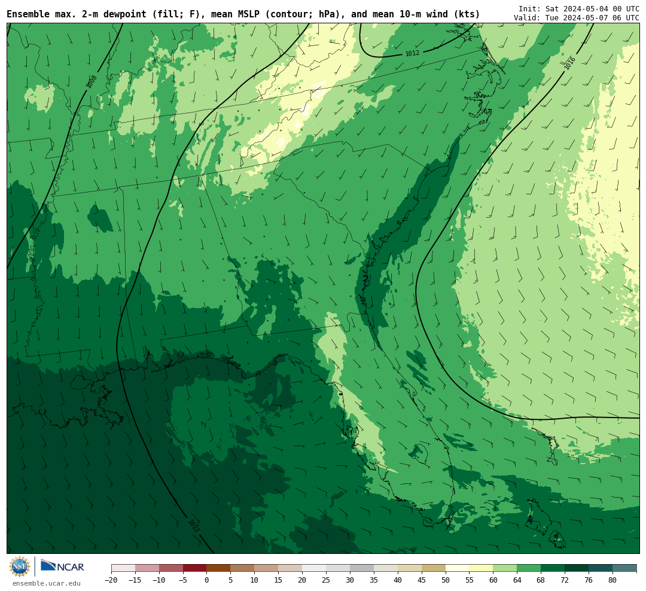This screenshot has width=646, height=591.
Task: Pick the dark green 68 to 72 swatch
Action: click(x=553, y=568)
